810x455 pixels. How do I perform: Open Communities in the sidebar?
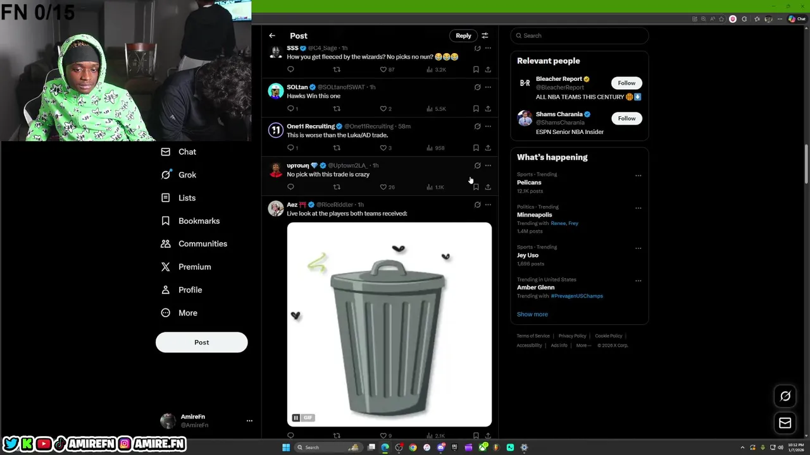tap(194, 244)
